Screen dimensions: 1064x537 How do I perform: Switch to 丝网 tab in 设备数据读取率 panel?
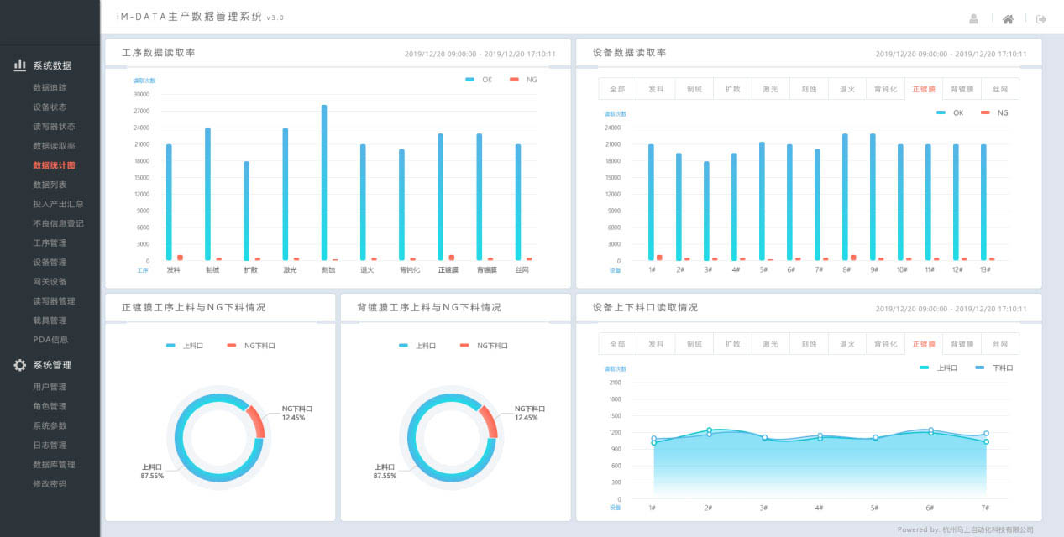[x=1000, y=89]
